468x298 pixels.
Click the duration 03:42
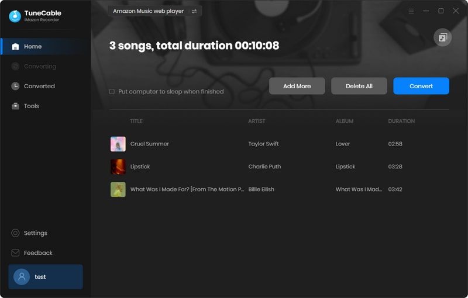pos(395,189)
